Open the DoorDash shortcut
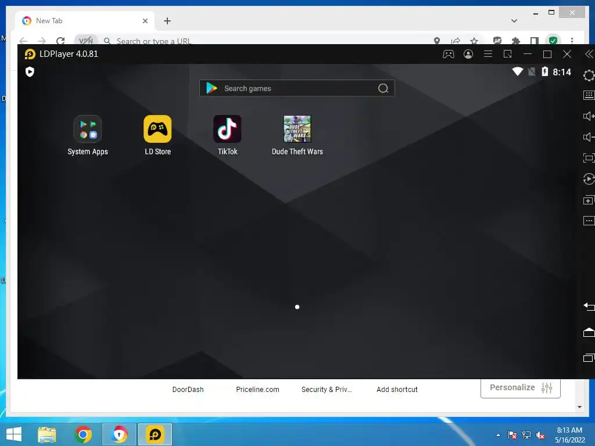 (x=188, y=390)
